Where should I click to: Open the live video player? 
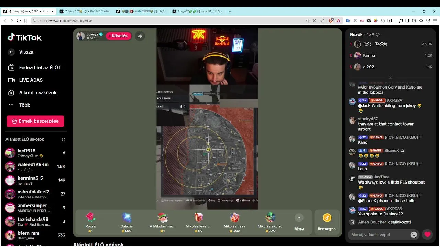207,119
